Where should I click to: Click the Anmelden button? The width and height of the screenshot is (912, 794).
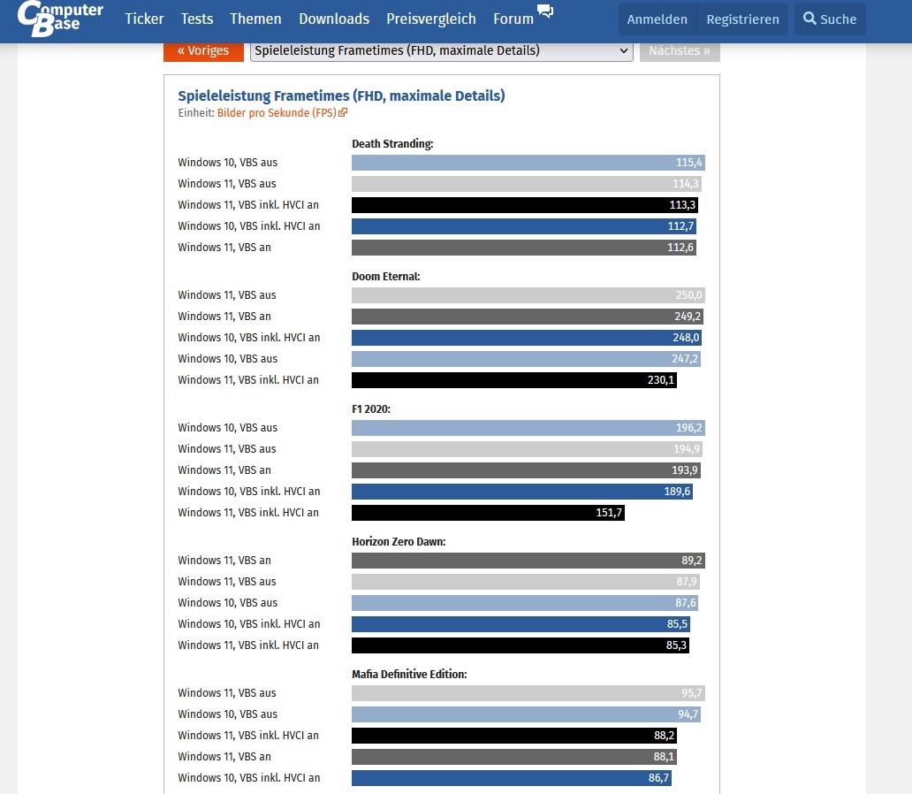[x=657, y=19]
